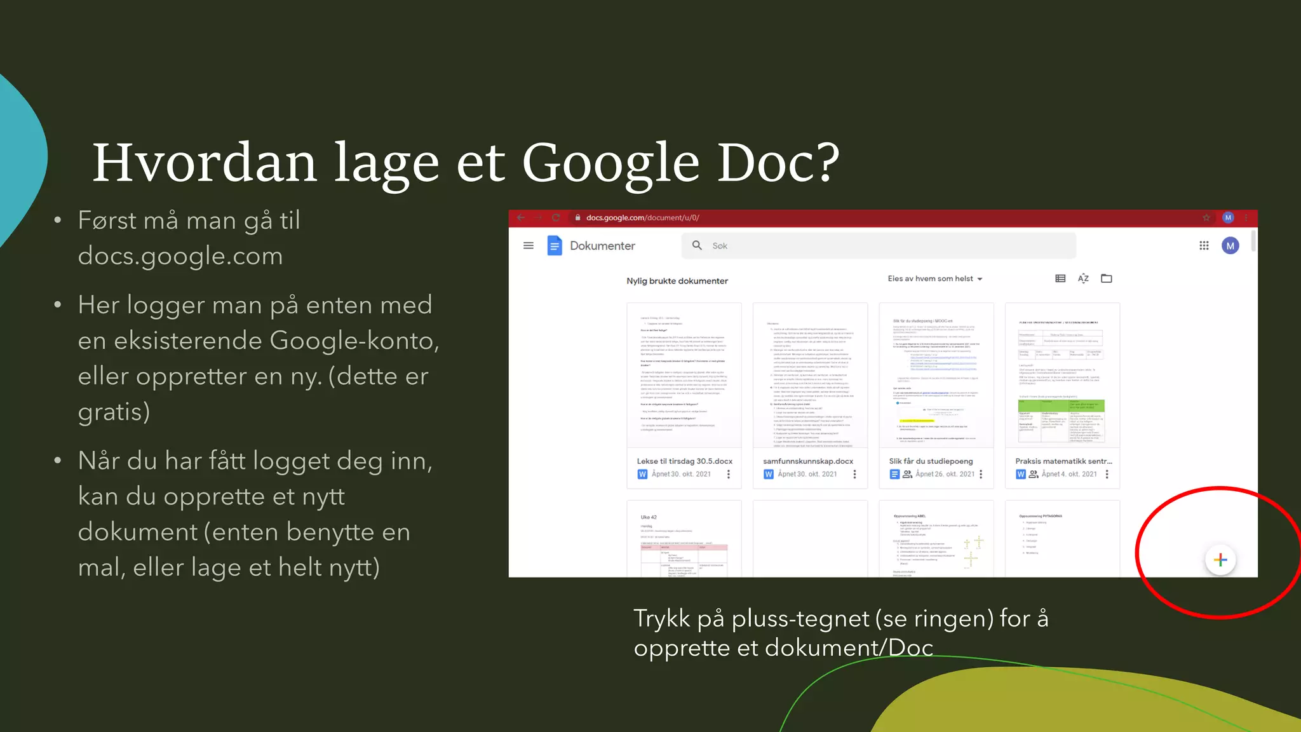
Task: Click shared icon under 'Slik får du studiepoeng'
Action: (x=907, y=474)
